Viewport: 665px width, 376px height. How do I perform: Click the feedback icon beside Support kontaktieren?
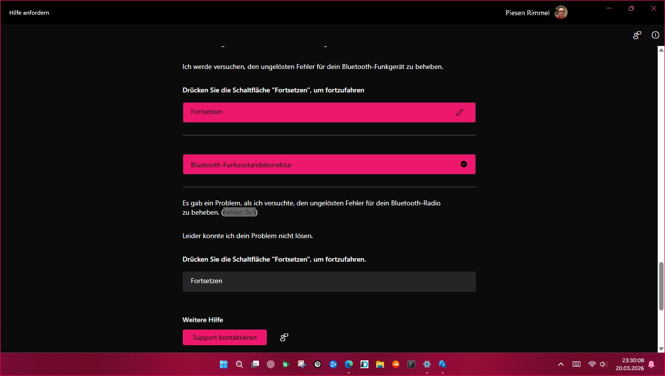pos(284,337)
